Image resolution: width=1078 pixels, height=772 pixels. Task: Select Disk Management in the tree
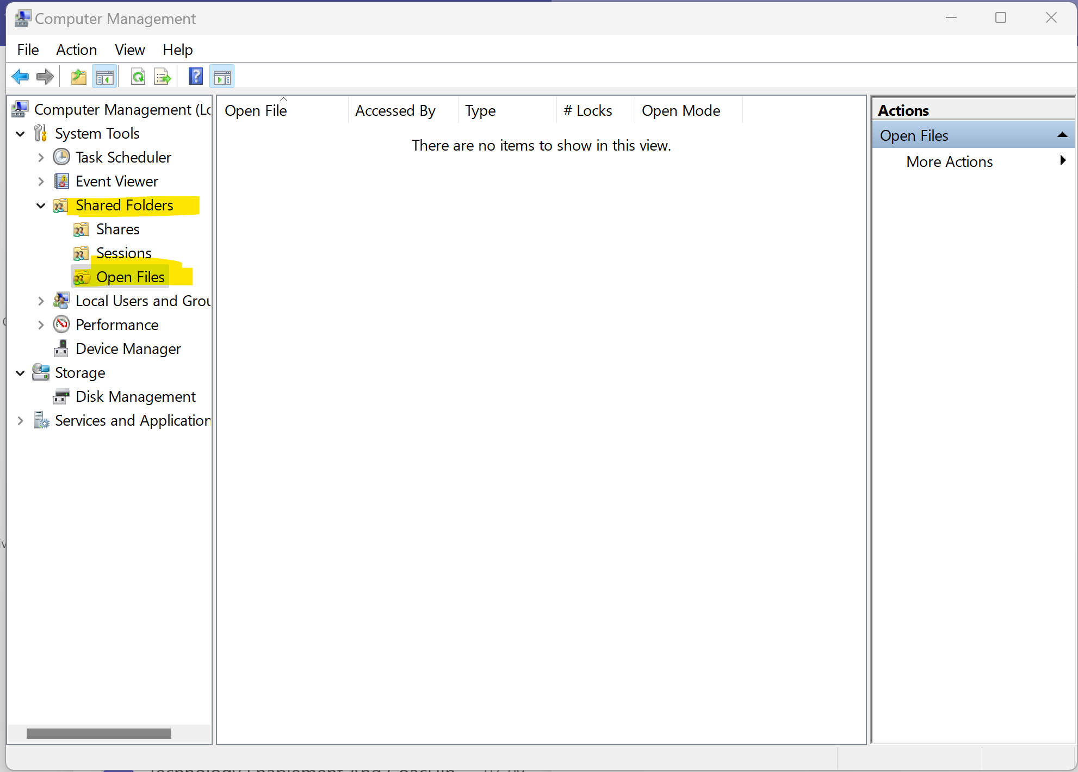click(x=135, y=396)
